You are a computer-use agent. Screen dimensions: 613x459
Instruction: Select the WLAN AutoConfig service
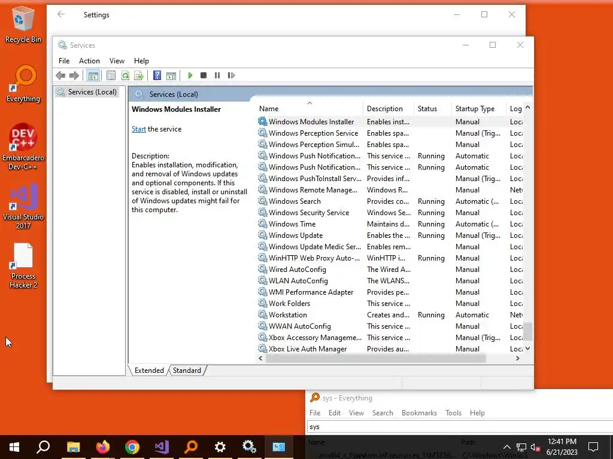390,281
